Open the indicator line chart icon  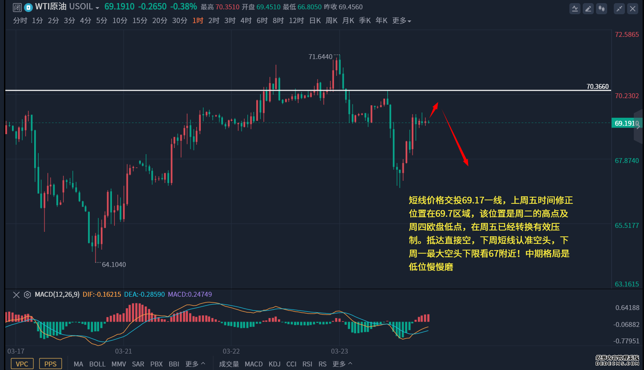[x=575, y=8]
